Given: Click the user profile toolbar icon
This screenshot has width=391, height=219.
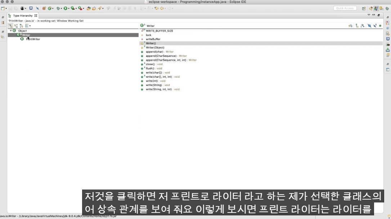Looking at the screenshot, I should click(x=22, y=8).
